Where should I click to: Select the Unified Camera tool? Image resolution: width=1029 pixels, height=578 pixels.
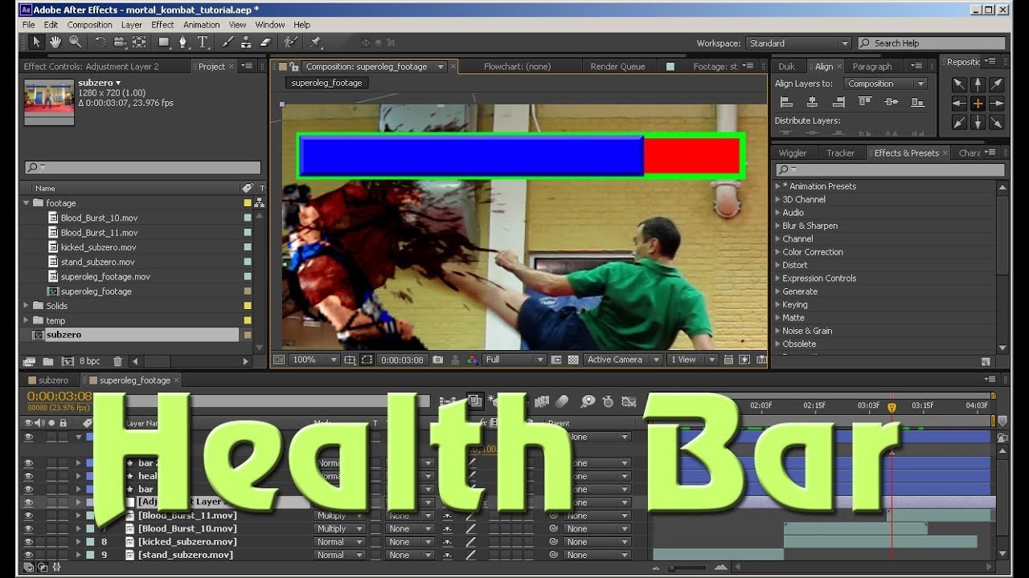pos(120,43)
